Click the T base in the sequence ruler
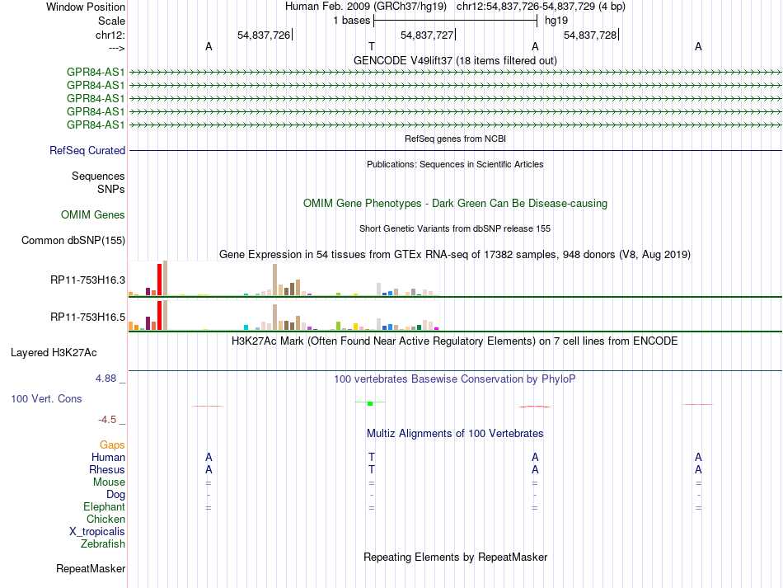This screenshot has height=588, width=783. click(372, 46)
